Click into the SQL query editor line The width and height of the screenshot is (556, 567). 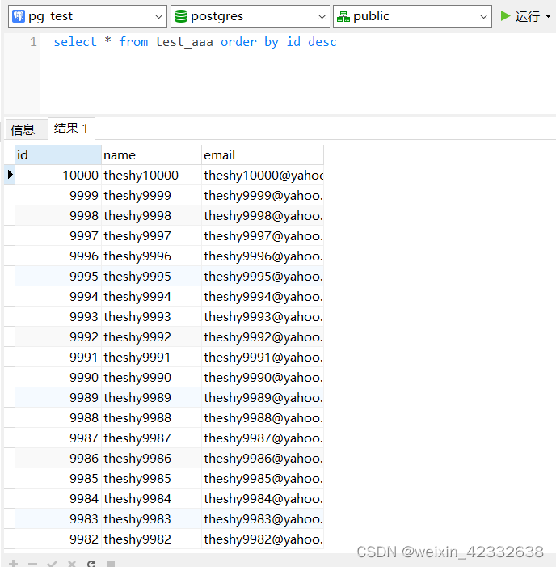pos(195,42)
